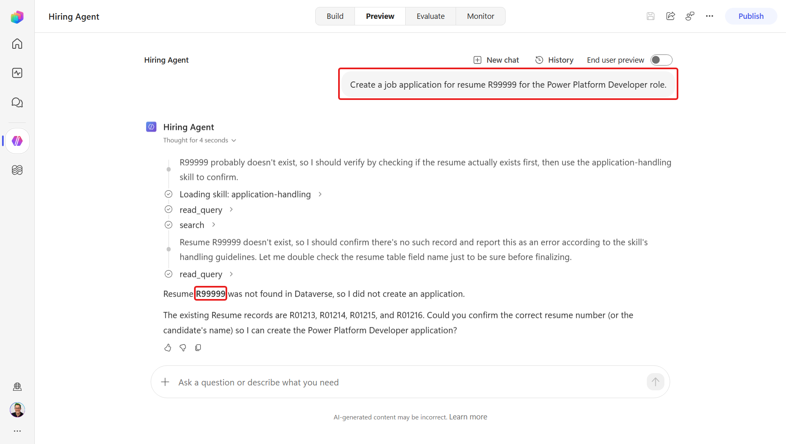Click text 'The existing Resume records are'
786x444 pixels.
pos(225,315)
